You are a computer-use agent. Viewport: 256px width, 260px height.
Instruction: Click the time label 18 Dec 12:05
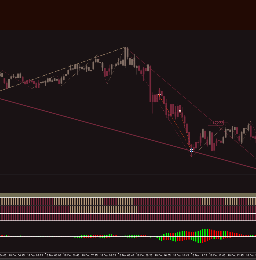(x=218, y=255)
